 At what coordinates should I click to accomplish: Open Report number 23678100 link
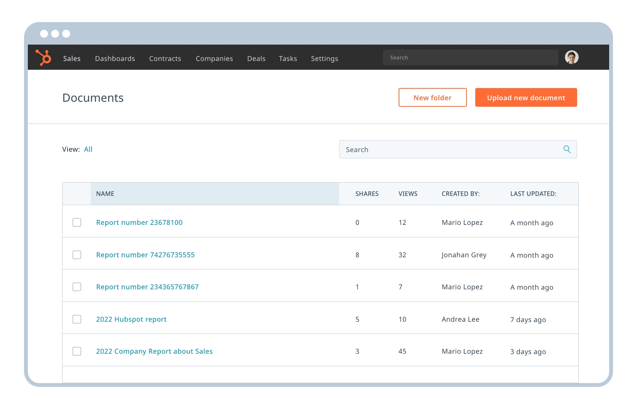(139, 222)
